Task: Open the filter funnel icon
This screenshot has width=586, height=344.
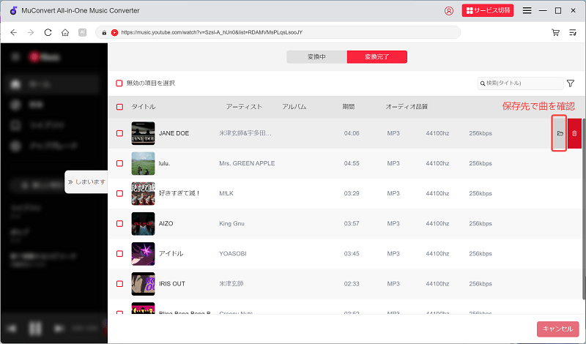Action: click(571, 83)
